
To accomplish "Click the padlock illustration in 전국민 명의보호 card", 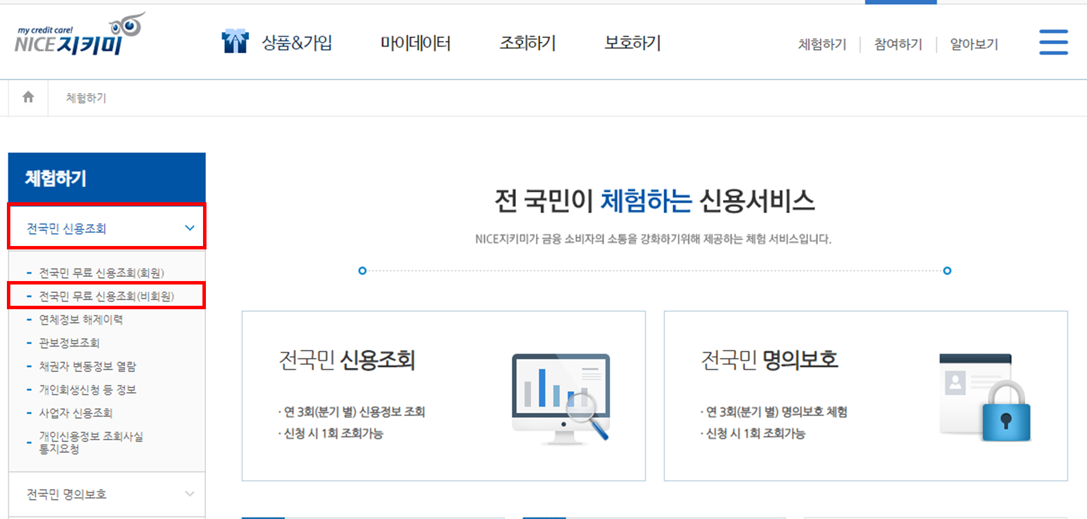I will point(985,397).
